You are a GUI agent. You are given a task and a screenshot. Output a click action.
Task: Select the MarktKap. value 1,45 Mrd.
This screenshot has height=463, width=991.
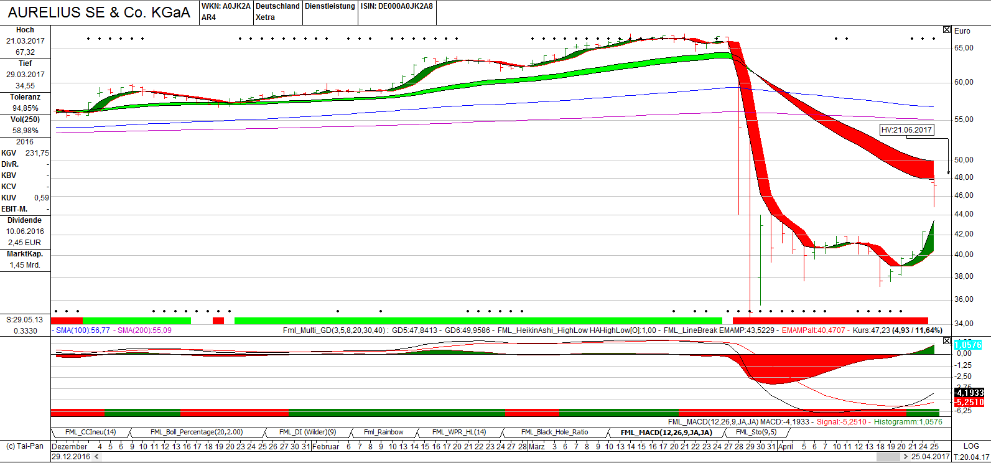pos(25,265)
